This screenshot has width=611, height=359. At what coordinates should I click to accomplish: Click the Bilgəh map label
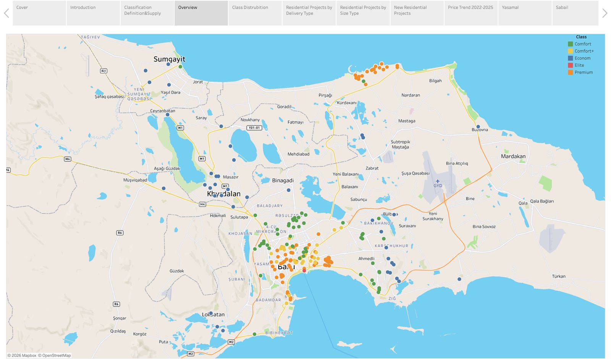coord(435,81)
